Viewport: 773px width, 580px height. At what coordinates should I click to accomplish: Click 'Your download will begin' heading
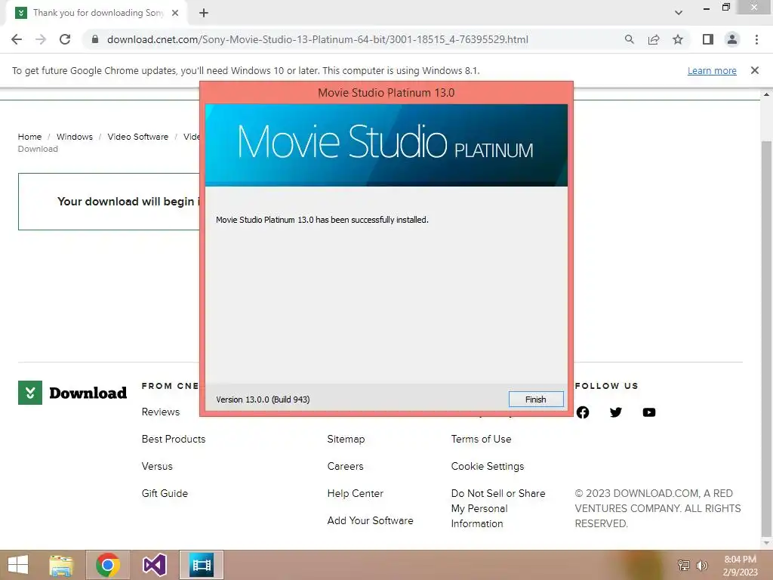pos(128,201)
